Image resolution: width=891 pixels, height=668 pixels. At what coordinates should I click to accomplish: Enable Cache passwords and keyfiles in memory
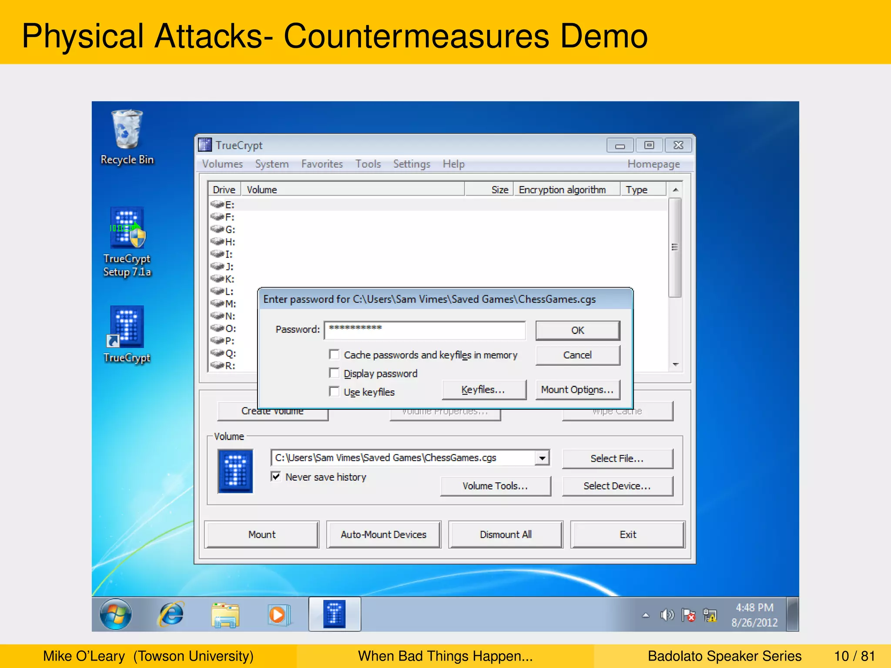pyautogui.click(x=334, y=355)
